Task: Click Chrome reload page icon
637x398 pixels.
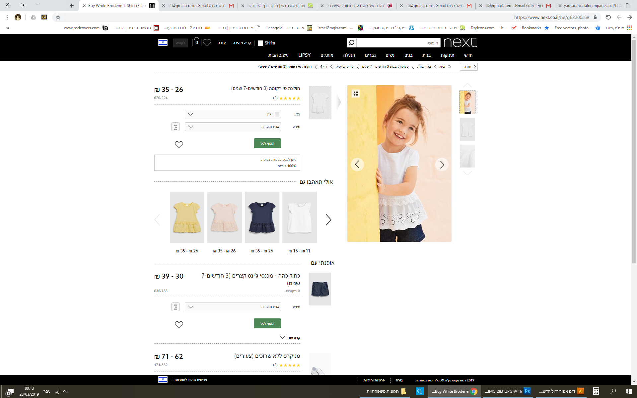Action: 608,17
